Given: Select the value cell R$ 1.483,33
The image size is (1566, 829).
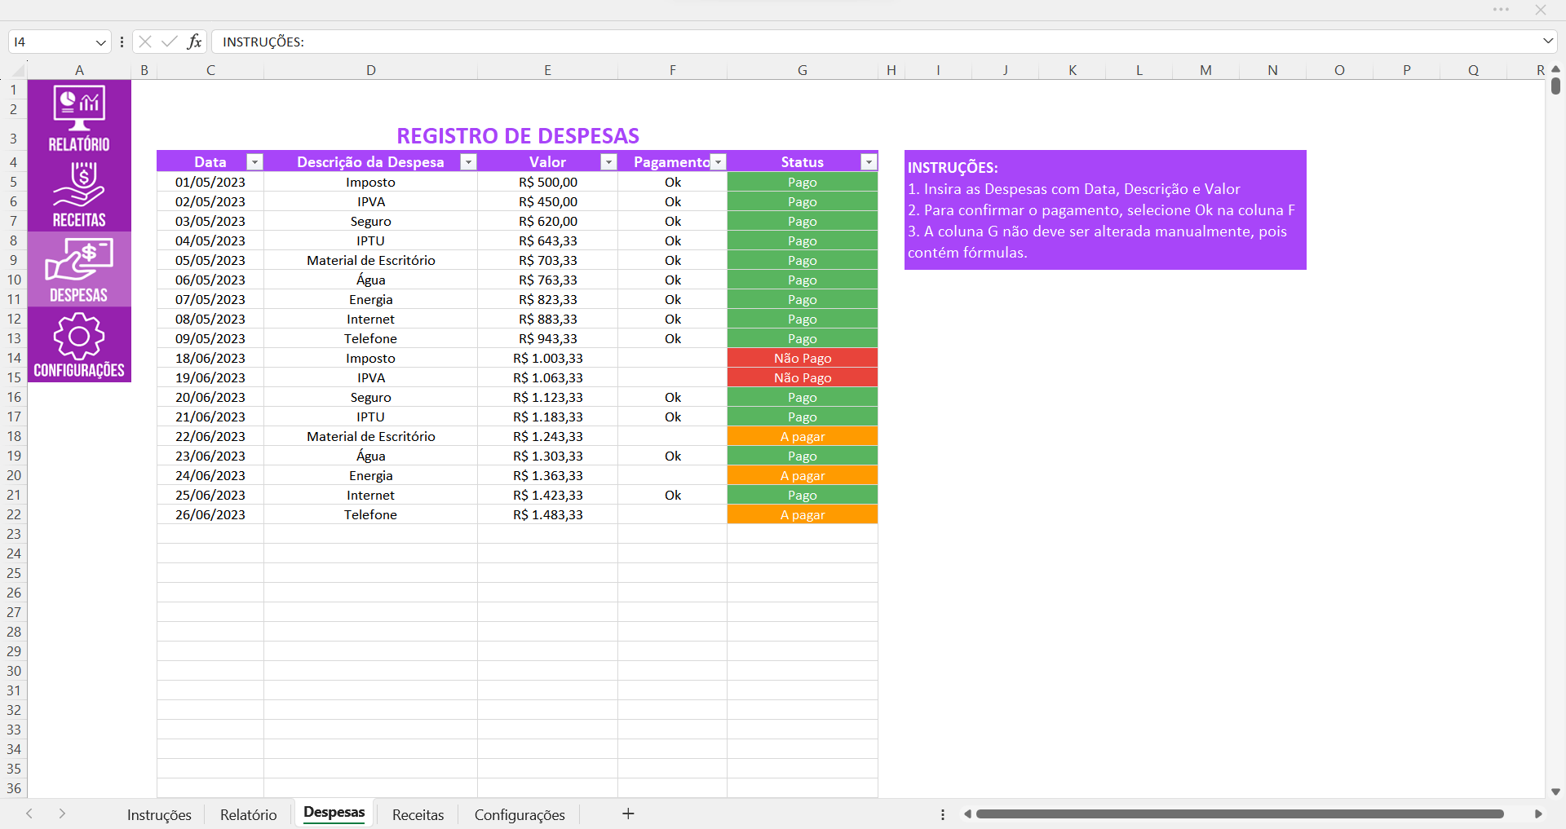Looking at the screenshot, I should [547, 514].
